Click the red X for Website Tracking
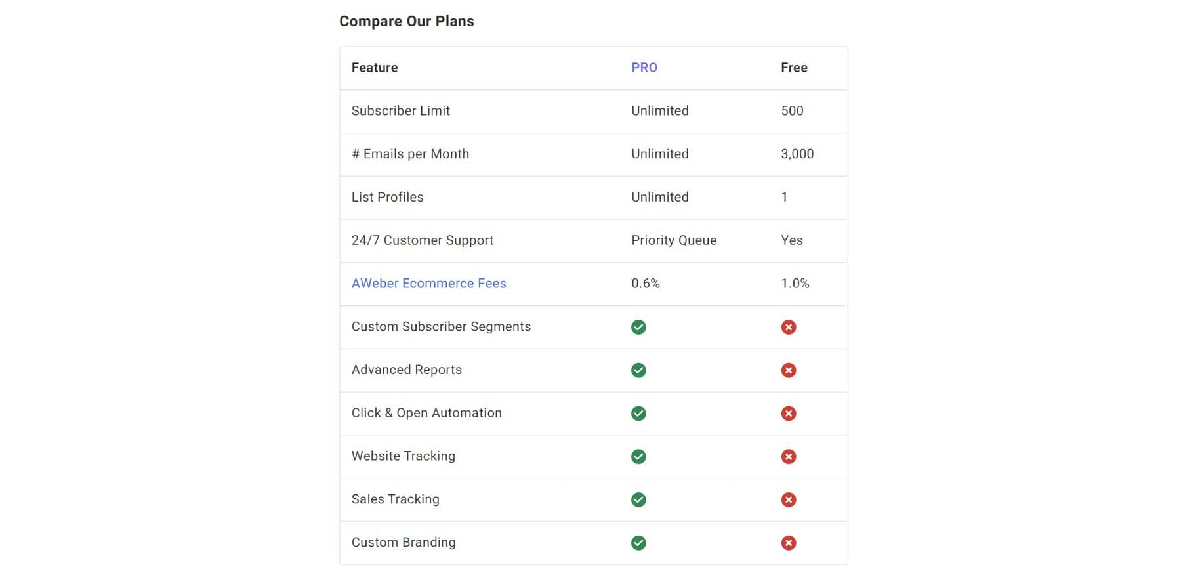The image size is (1181, 573). 789,457
